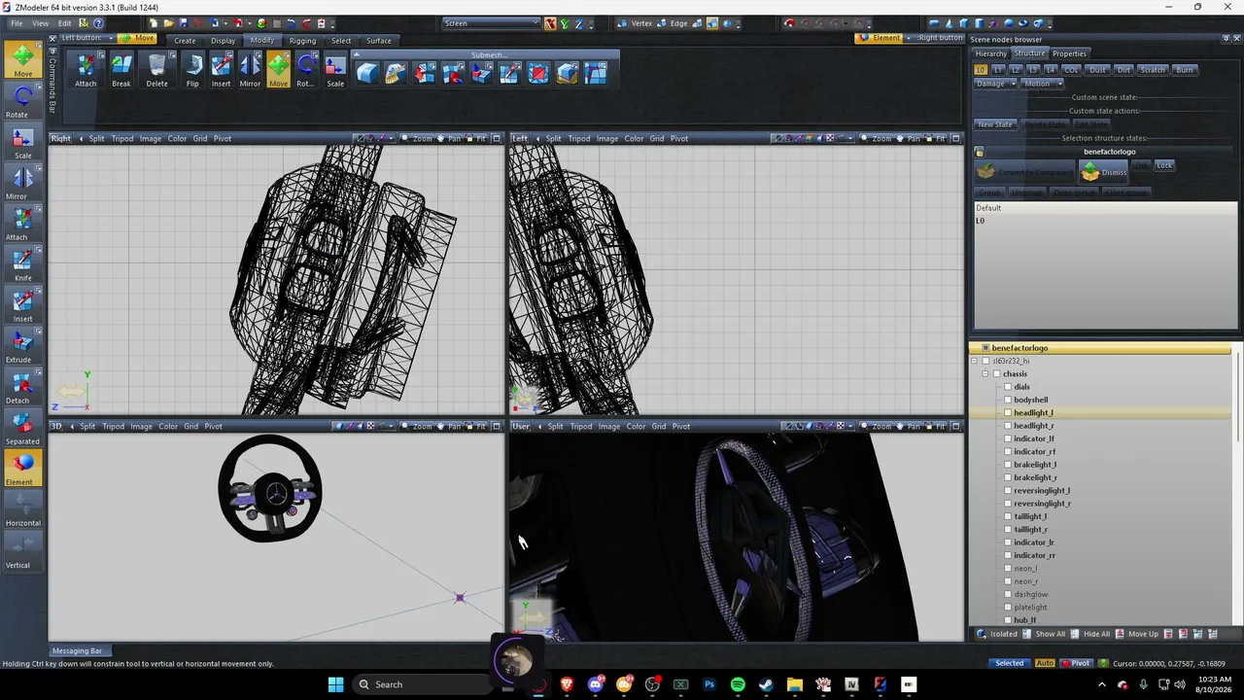1244x700 pixels.
Task: Click the Break tool in Modify ribbon
Action: click(121, 70)
